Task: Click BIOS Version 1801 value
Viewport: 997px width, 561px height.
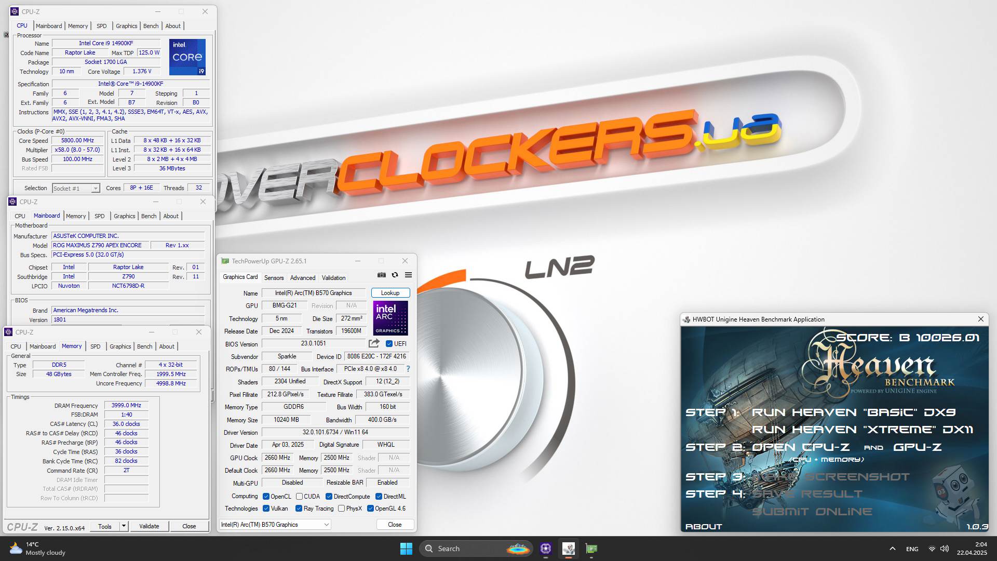Action: pos(128,319)
